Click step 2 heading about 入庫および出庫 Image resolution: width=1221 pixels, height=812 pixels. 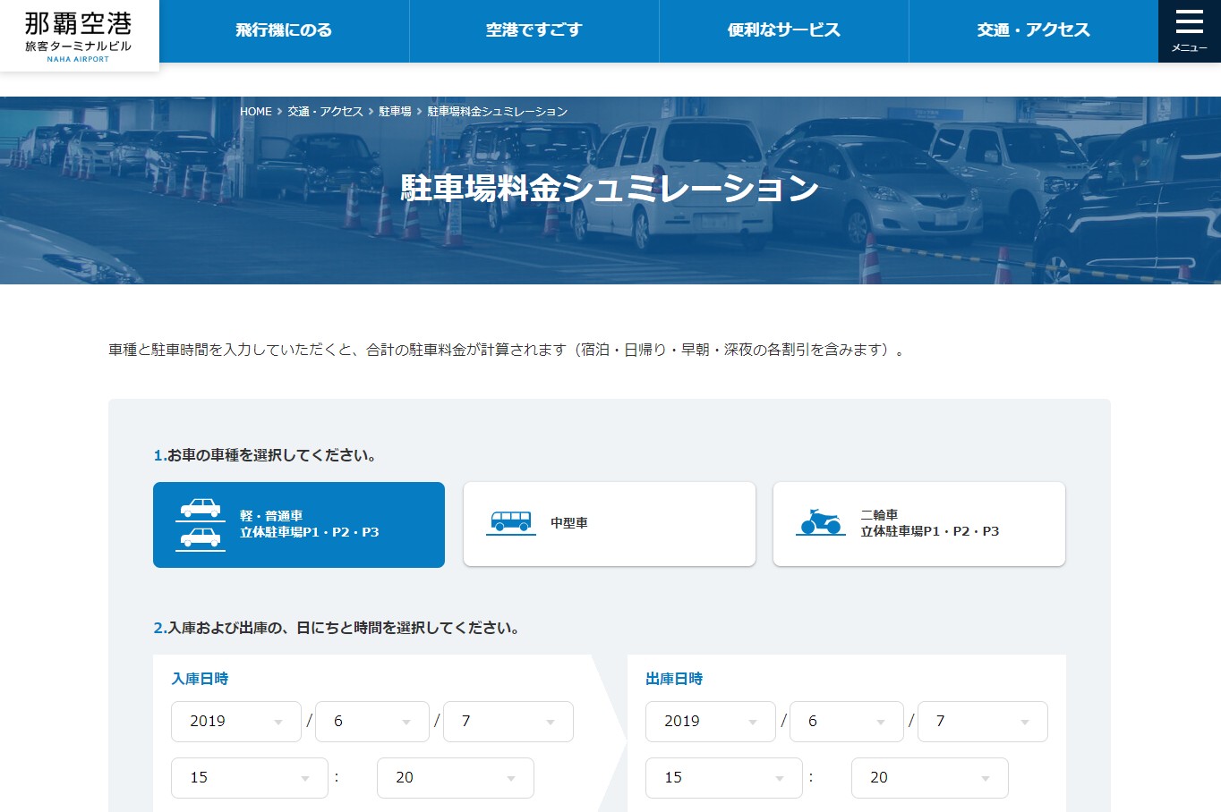(337, 628)
